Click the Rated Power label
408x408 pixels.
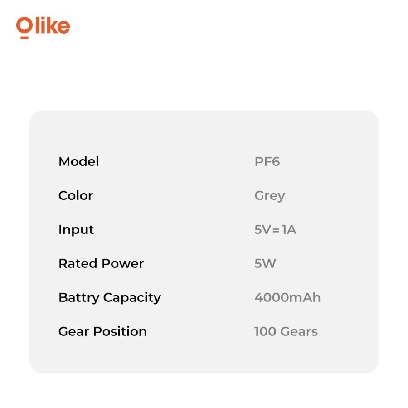tap(101, 264)
